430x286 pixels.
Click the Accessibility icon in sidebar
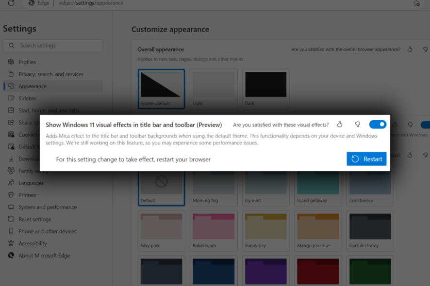tap(11, 243)
